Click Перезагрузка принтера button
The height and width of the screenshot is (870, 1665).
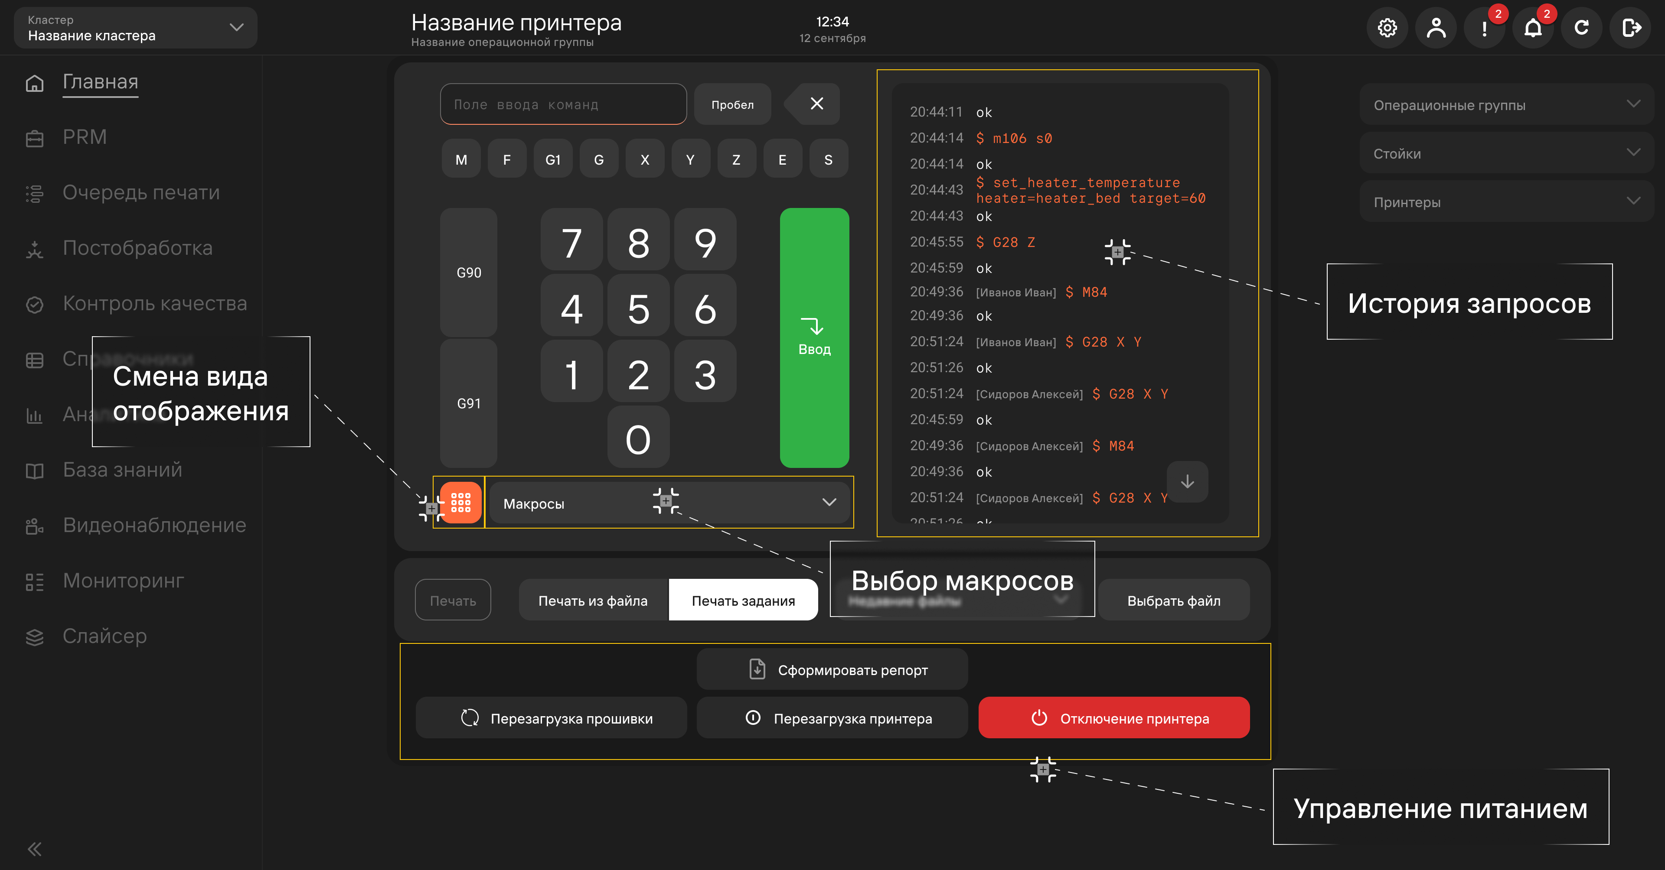click(832, 717)
